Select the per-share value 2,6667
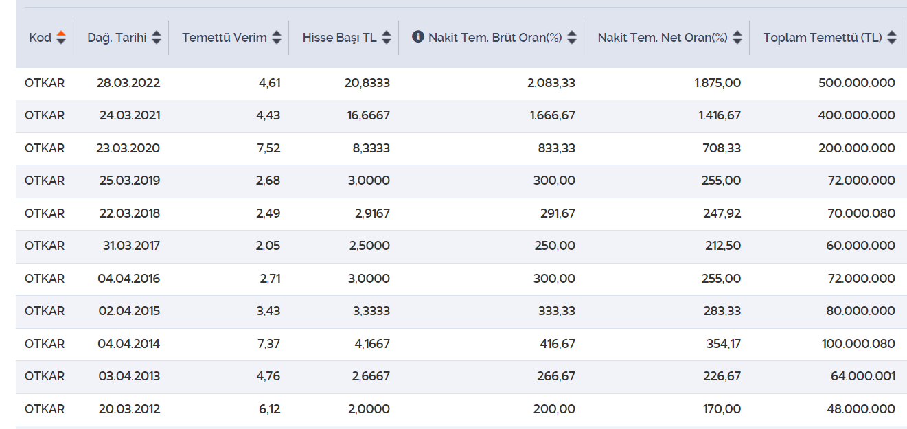The image size is (907, 429). pyautogui.click(x=371, y=376)
